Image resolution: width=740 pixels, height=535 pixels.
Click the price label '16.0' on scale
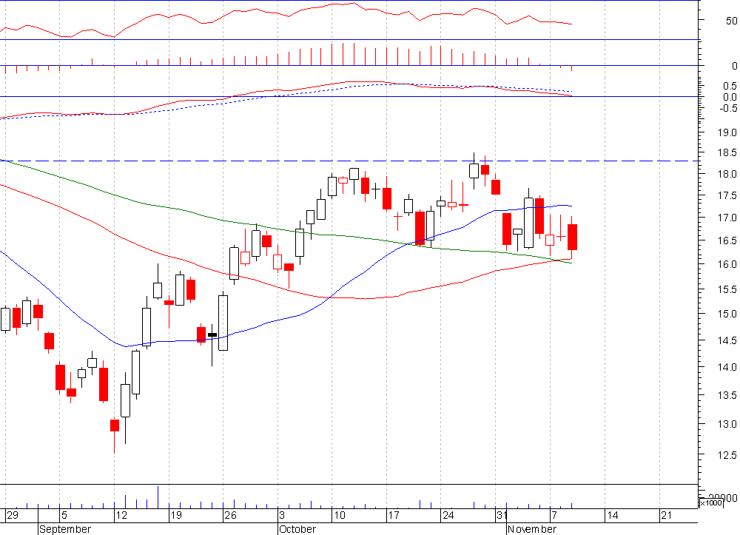(727, 264)
